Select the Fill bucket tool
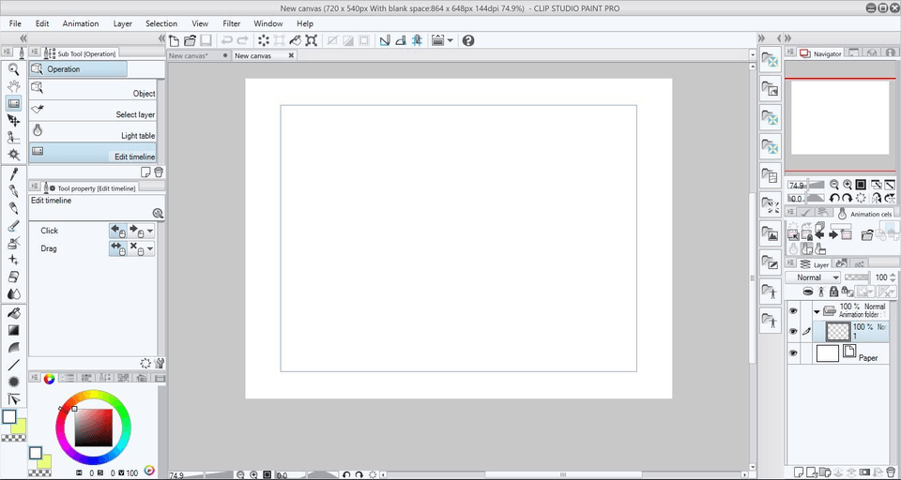Screen dimensions: 901x480 point(14,312)
